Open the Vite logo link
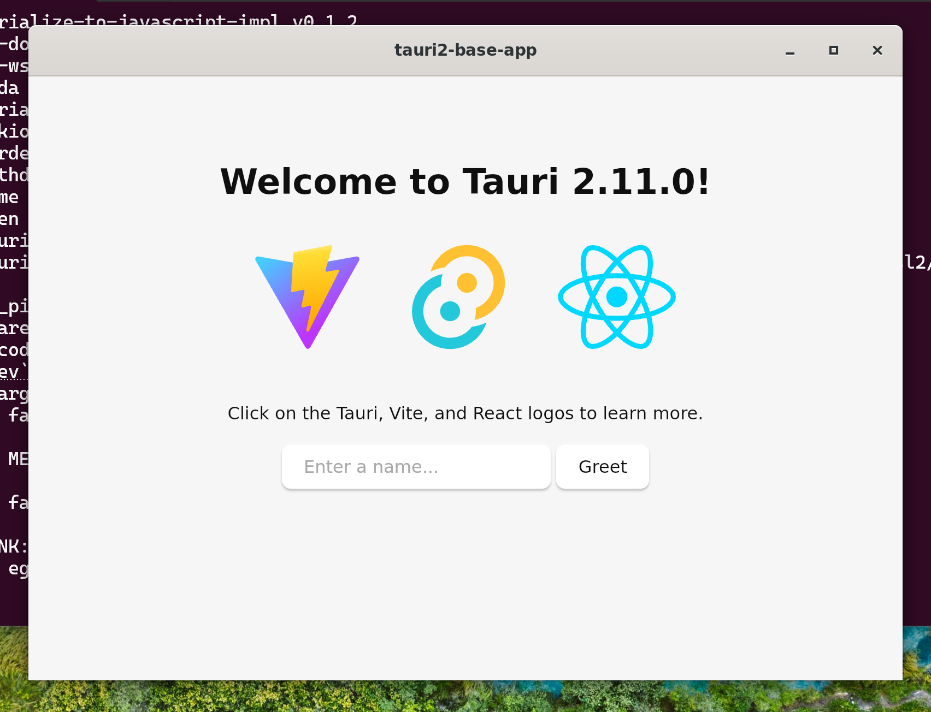The image size is (931, 712). (x=308, y=297)
